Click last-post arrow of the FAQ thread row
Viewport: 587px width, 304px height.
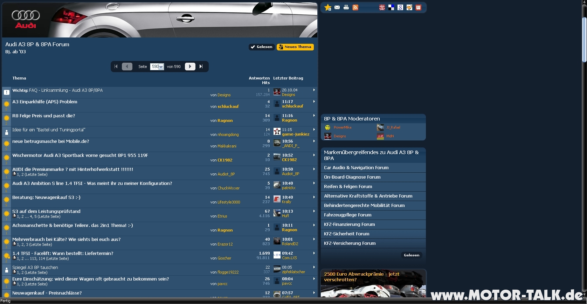pos(314,90)
